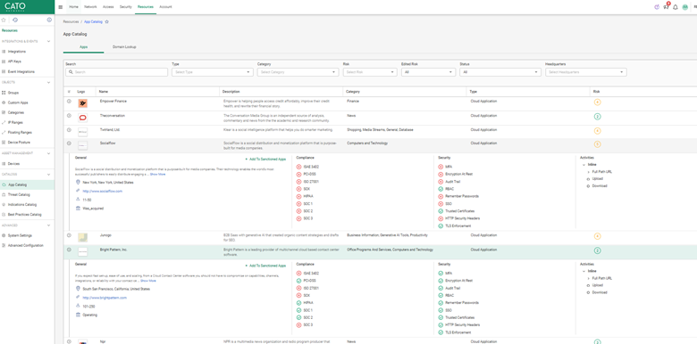Viewport: 697px width, 344px height.
Task: Switch to the Domain Lookup tab
Action: coord(124,46)
